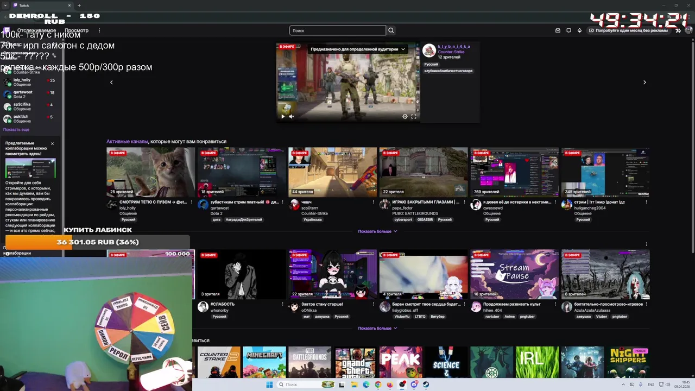695x391 pixels.
Task: Go to next carousel stream arrow
Action: pos(645,83)
